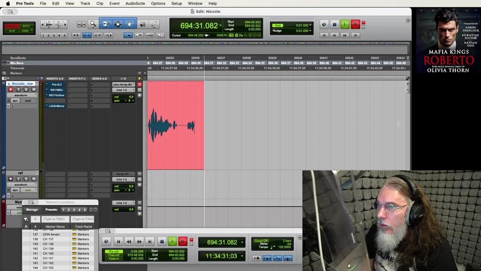Open L3UltrMxmz insert plugin
The width and height of the screenshot is (481, 271).
56,106
